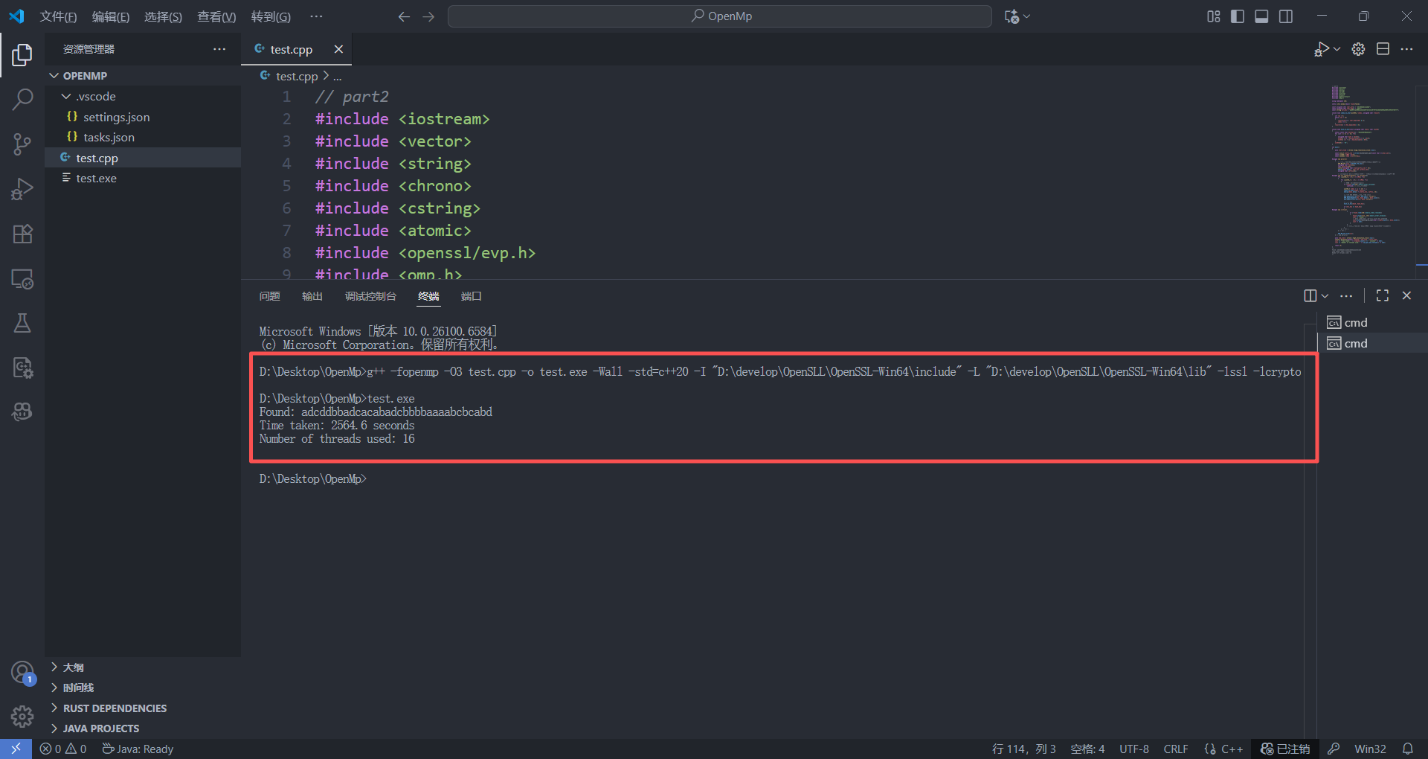Open the 编辑(E) menu
Image resolution: width=1428 pixels, height=759 pixels.
click(111, 16)
